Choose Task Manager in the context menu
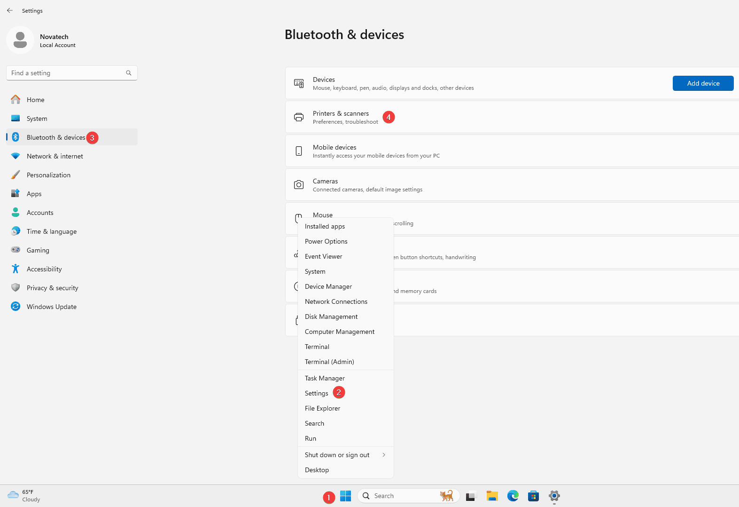The width and height of the screenshot is (739, 507). [325, 378]
